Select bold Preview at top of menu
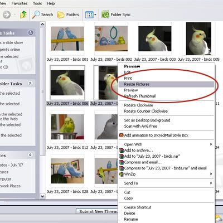The width and height of the screenshot is (223, 223). coord(166,66)
